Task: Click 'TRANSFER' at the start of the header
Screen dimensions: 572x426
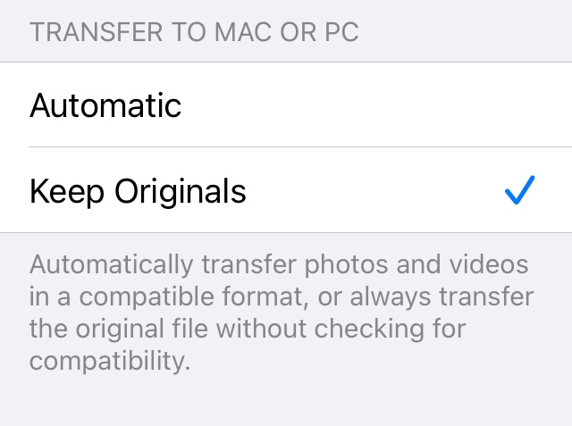Action: coord(96,32)
